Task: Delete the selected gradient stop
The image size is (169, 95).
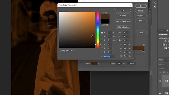Action: pyautogui.click(x=131, y=63)
